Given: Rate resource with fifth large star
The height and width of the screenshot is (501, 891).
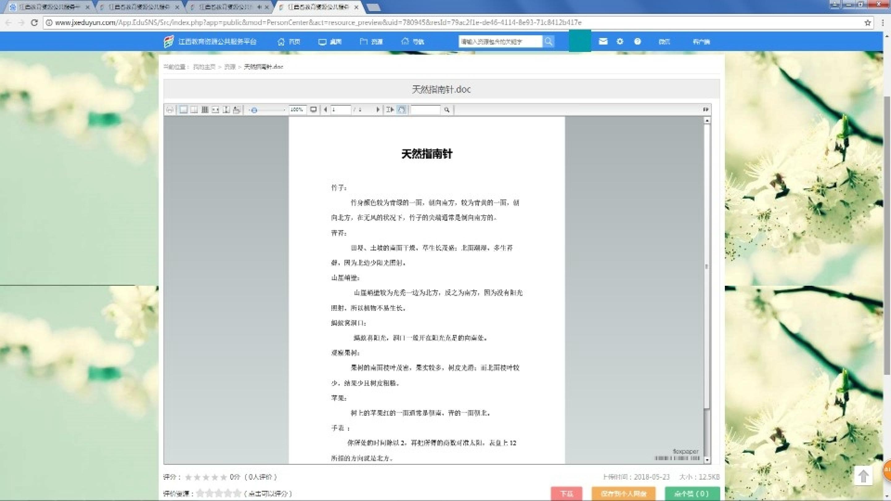Looking at the screenshot, I should coord(237,493).
